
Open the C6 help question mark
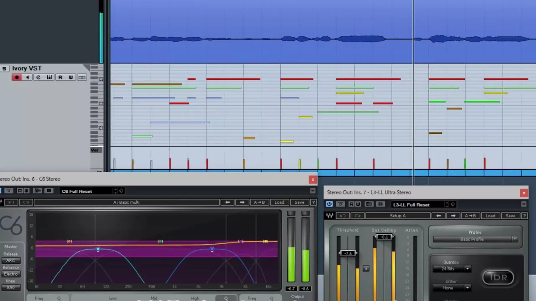point(313,202)
